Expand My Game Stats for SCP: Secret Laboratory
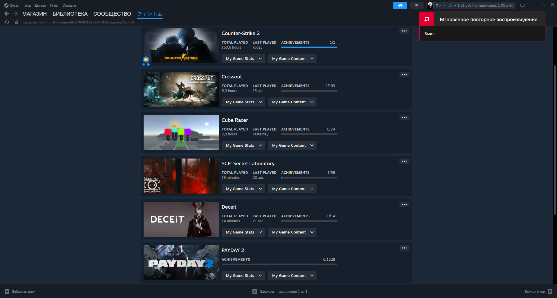The image size is (557, 298). pyautogui.click(x=243, y=189)
